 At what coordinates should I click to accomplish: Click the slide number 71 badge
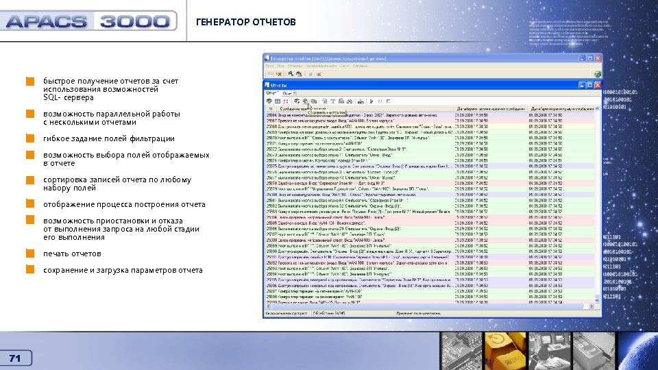(15, 358)
